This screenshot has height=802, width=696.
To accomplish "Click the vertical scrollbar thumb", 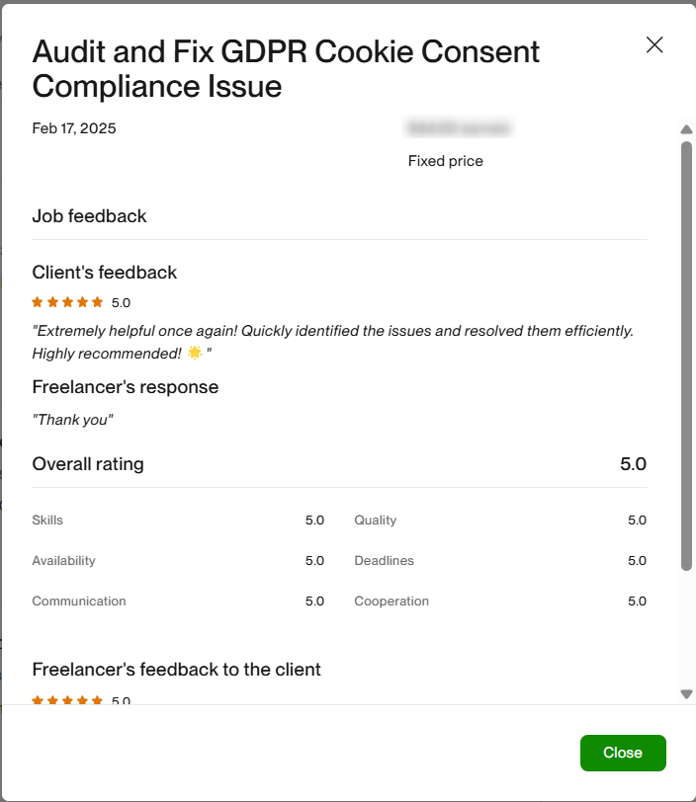I will point(686,356).
